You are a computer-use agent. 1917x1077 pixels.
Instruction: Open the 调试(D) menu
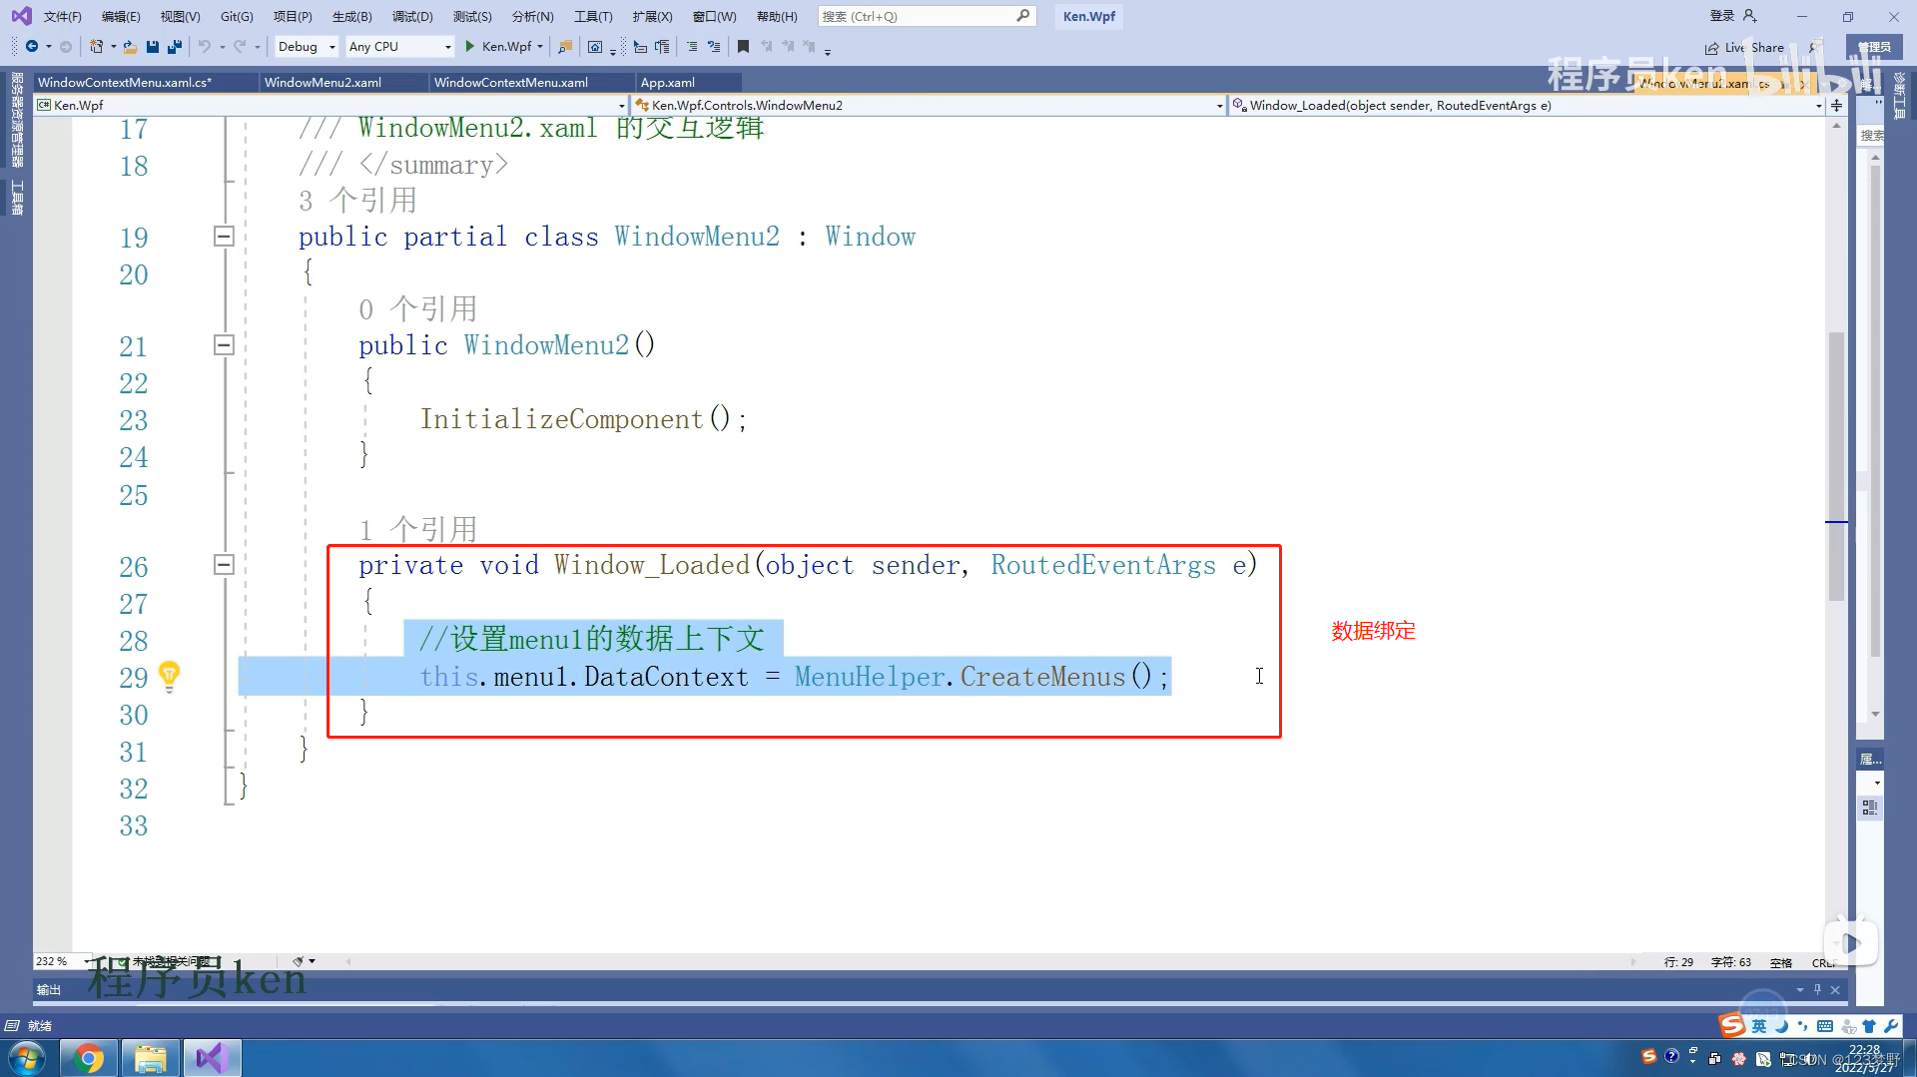pyautogui.click(x=412, y=16)
